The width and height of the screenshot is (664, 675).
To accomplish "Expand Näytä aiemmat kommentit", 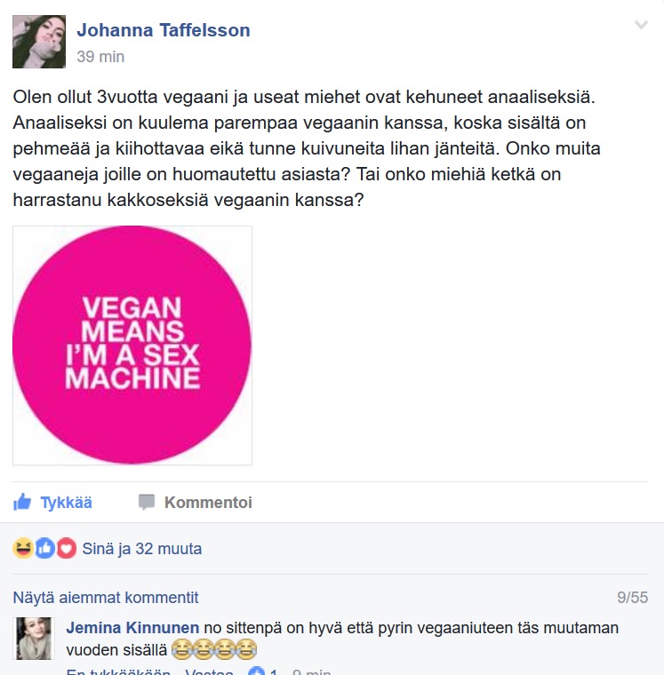I will coord(106,598).
